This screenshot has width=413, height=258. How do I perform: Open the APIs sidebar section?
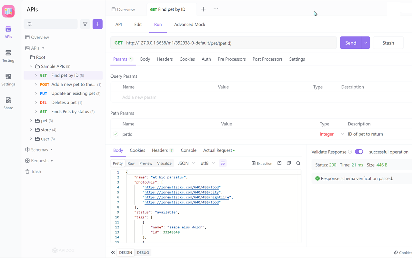[x=8, y=32]
